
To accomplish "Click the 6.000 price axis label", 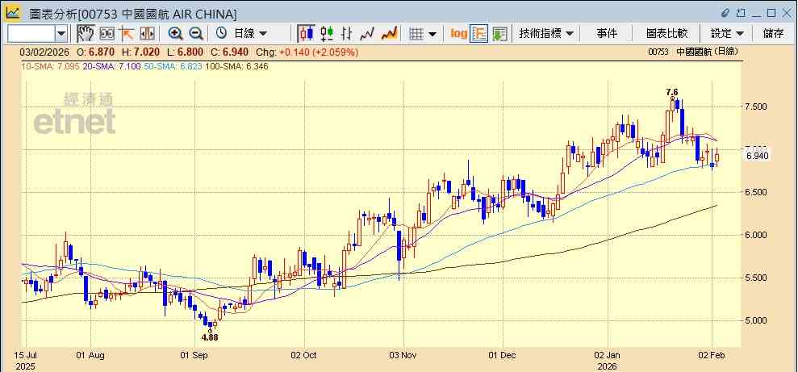I will 756,235.
